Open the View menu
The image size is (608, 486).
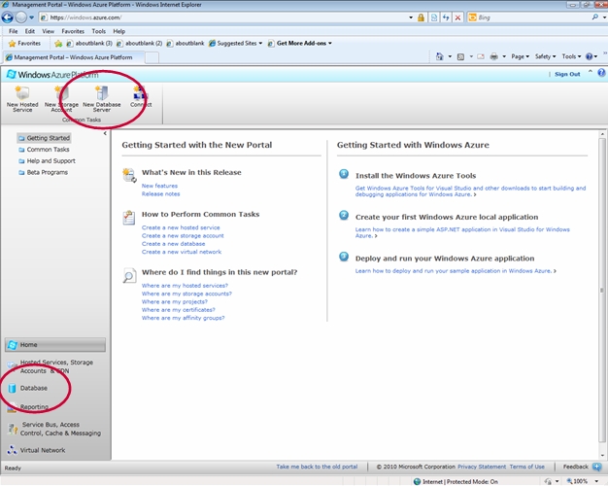tap(49, 31)
